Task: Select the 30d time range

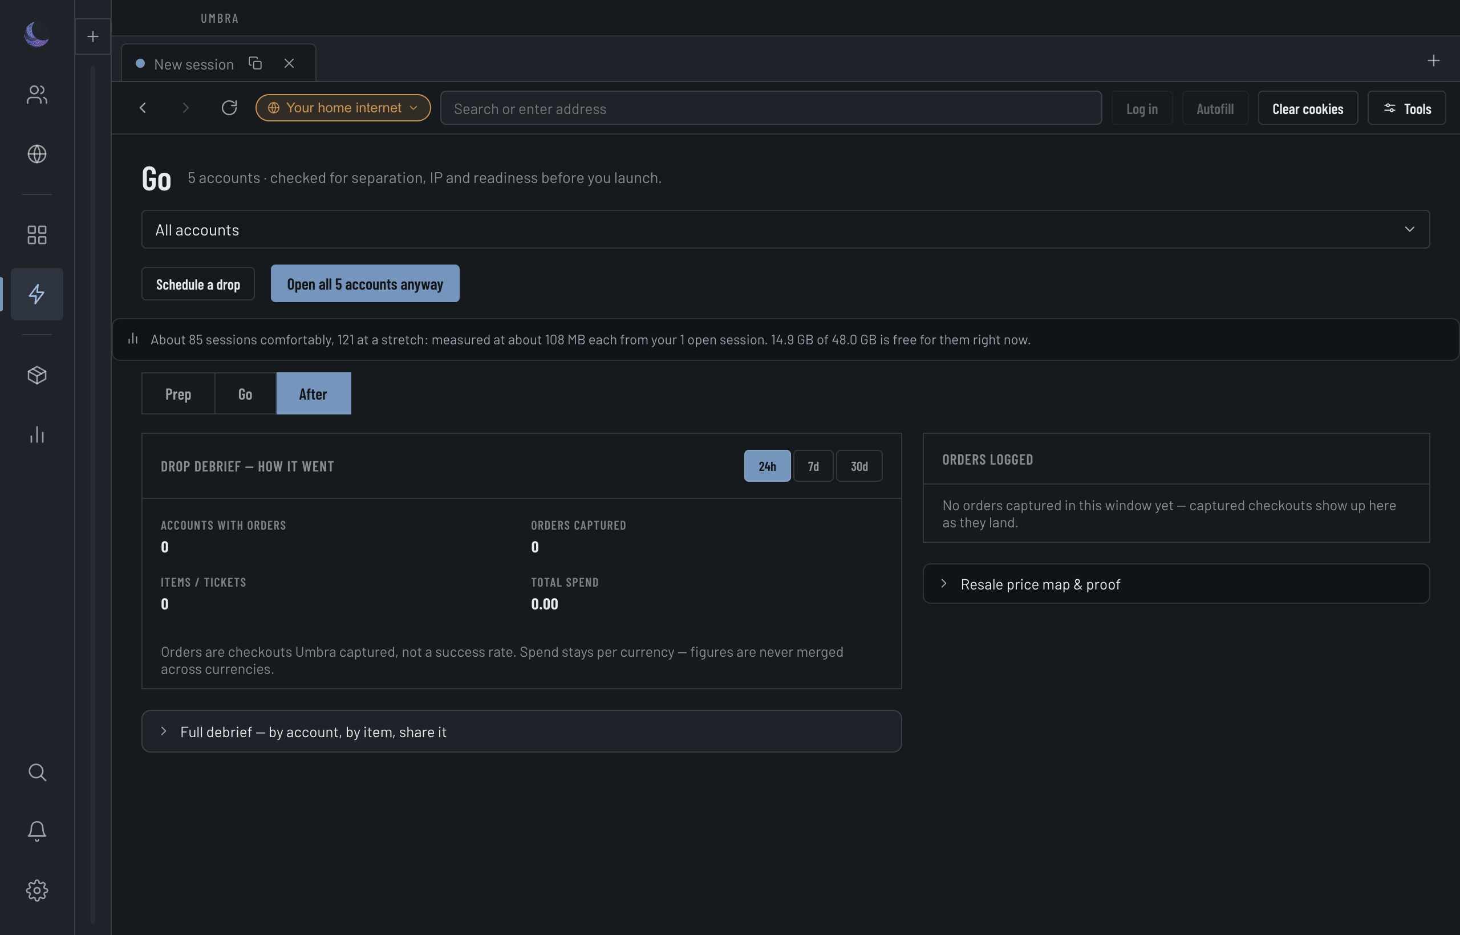Action: click(859, 466)
